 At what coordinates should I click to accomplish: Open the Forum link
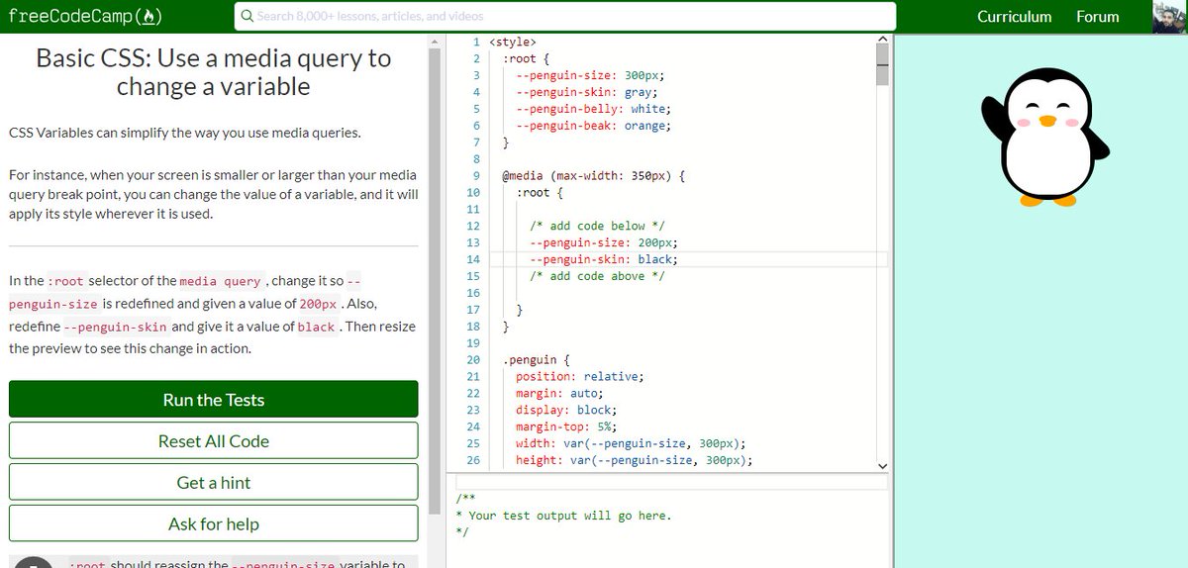tap(1097, 16)
